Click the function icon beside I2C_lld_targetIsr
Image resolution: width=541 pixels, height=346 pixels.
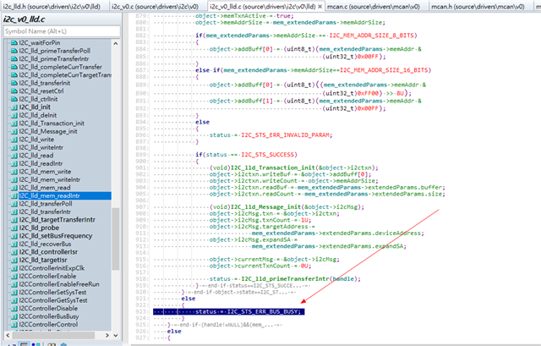[14, 260]
